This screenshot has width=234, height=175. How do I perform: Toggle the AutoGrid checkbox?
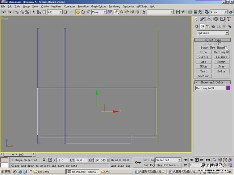[220, 44]
